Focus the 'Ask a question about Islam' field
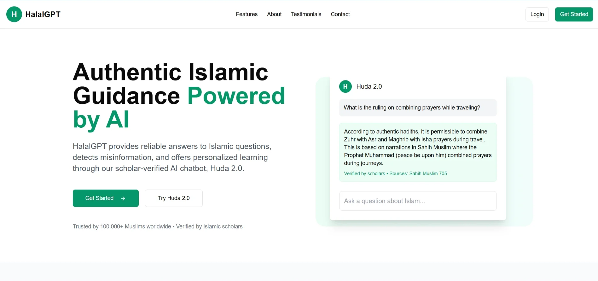Image resolution: width=598 pixels, height=281 pixels. [x=417, y=201]
